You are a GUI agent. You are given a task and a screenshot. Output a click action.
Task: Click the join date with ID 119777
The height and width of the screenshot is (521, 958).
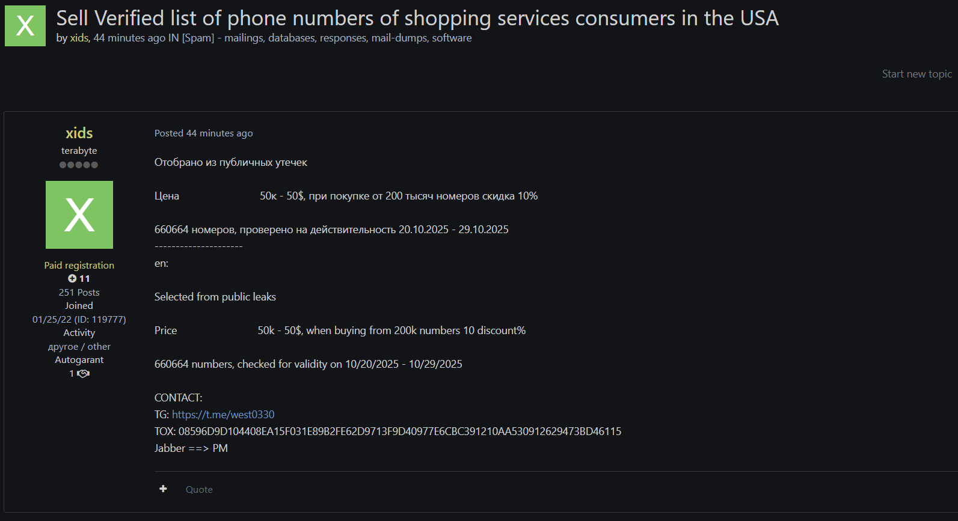tap(79, 320)
